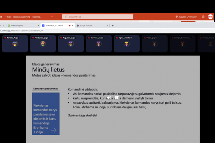215x143 pixels.
Task: Click the arrow in the blue box
Action: pyautogui.click(x=54, y=130)
